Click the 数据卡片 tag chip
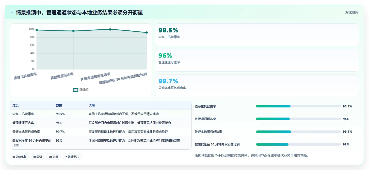 click(72, 157)
